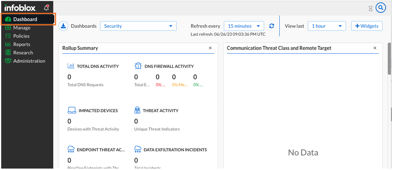This screenshot has height=170, width=393.
Task: Open the search magnifier icon
Action: tap(381, 8)
